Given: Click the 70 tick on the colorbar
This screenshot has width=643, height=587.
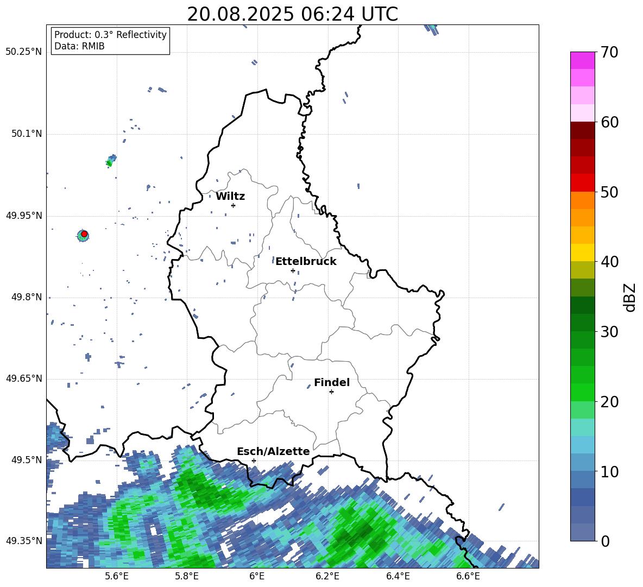Looking at the screenshot, I should pos(609,52).
